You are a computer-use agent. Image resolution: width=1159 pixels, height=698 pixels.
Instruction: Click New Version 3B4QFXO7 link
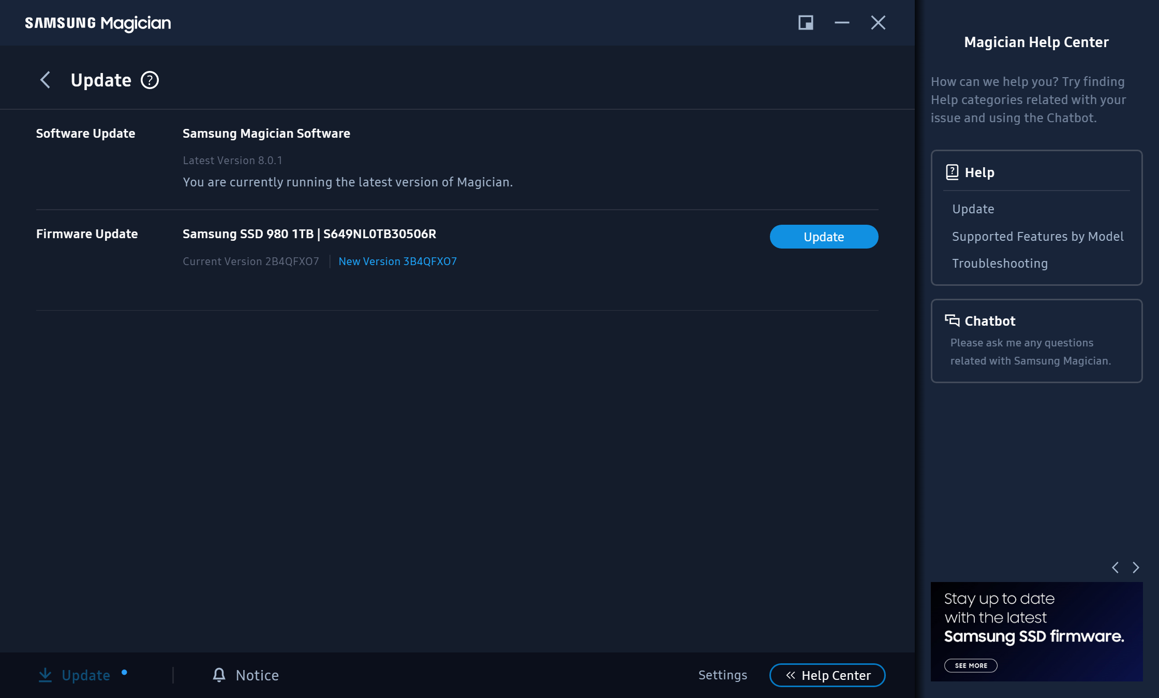click(x=397, y=261)
